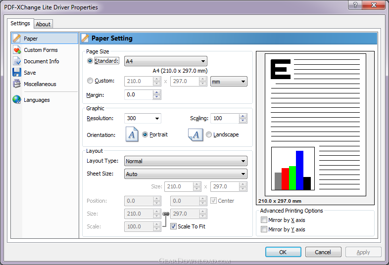Click the Miscellaneous printer icon
The image size is (389, 265).
17,84
